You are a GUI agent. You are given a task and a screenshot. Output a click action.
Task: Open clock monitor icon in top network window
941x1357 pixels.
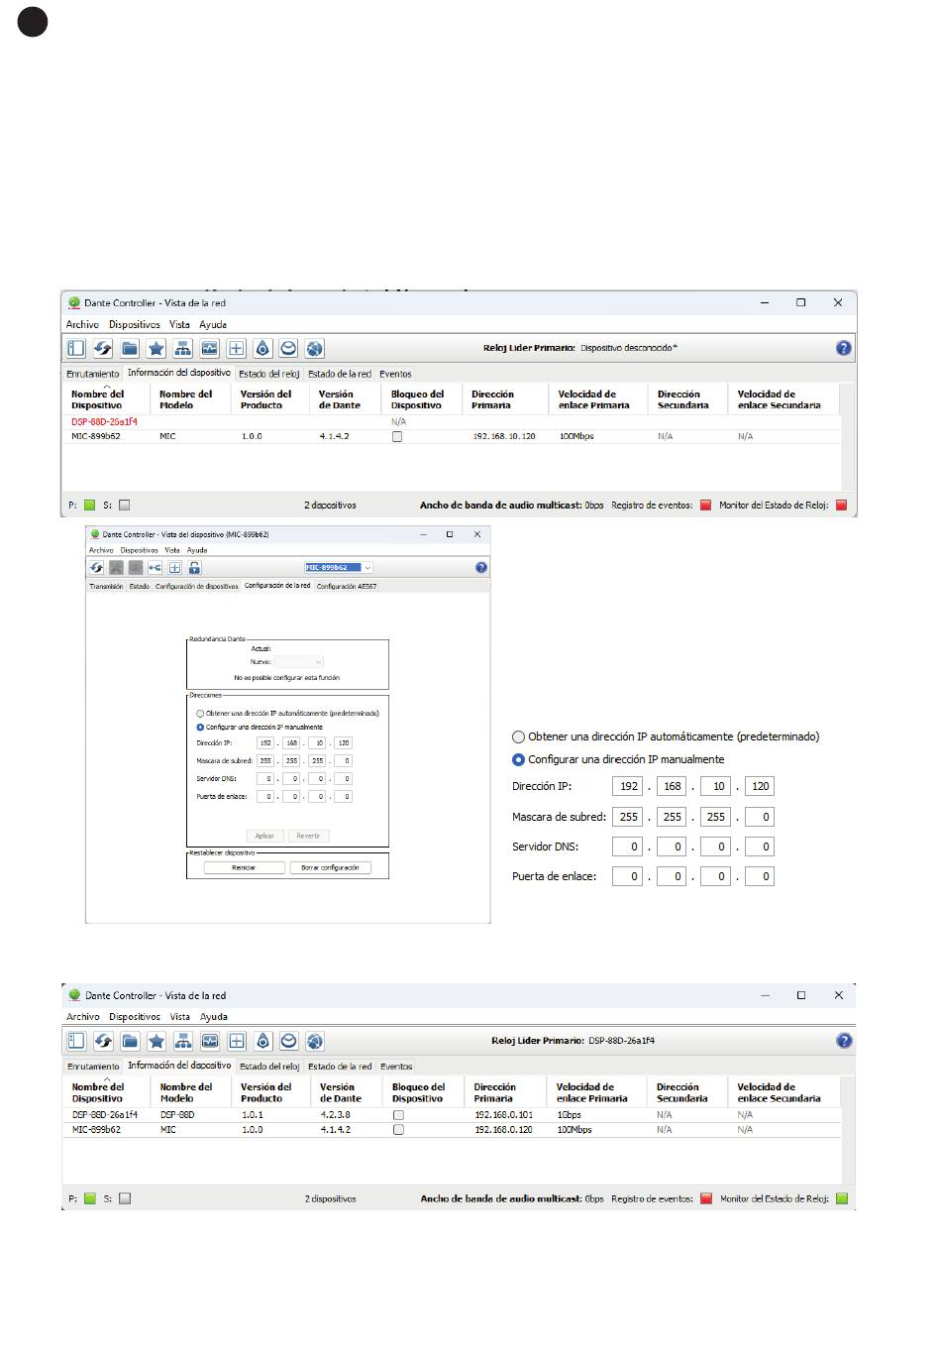click(x=209, y=348)
